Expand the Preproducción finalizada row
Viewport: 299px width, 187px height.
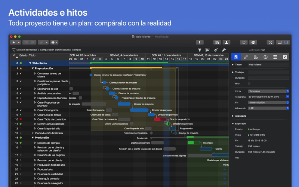click(x=33, y=133)
